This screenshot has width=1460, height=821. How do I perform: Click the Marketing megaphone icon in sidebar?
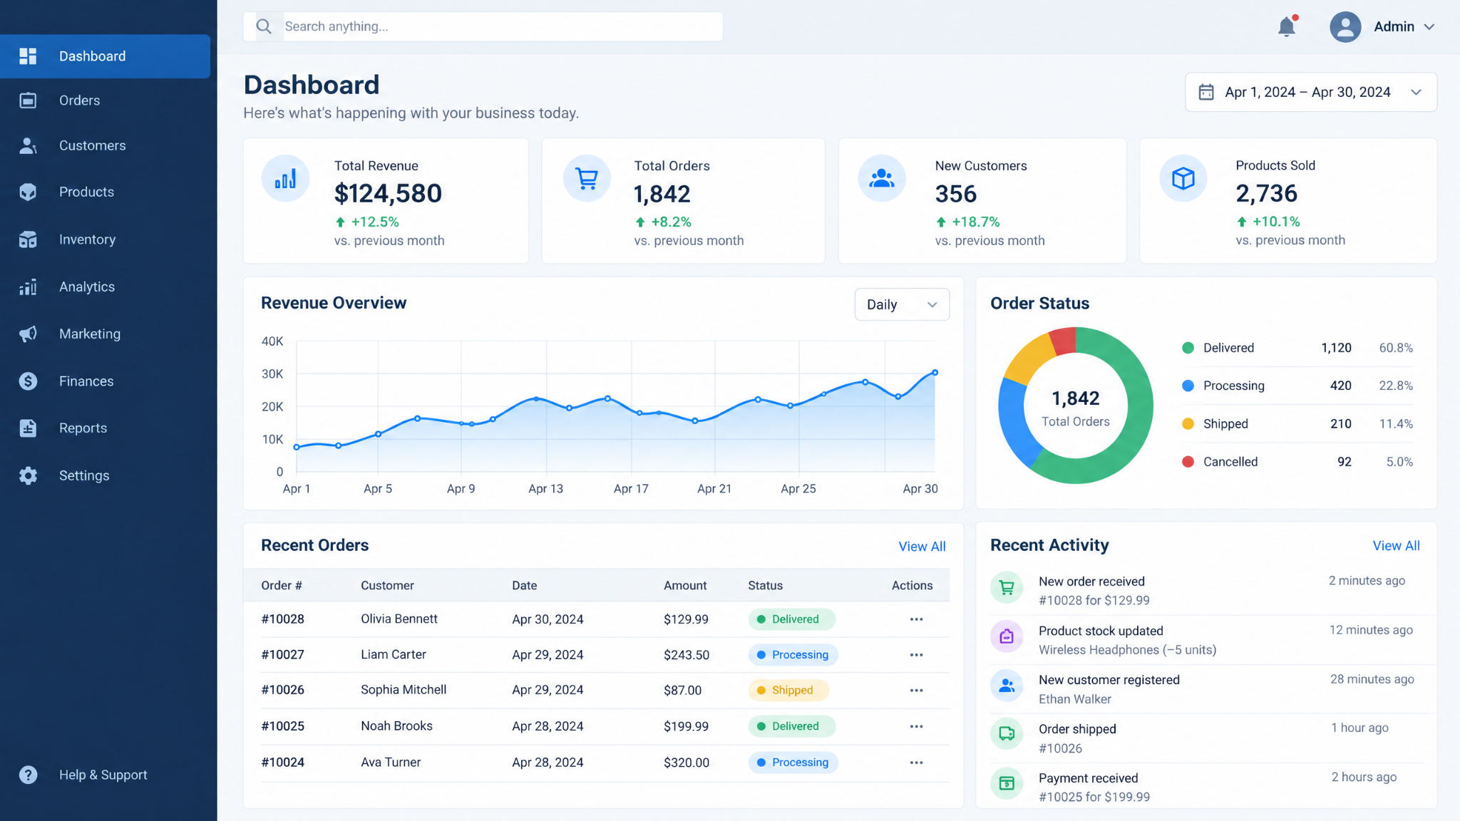click(29, 334)
